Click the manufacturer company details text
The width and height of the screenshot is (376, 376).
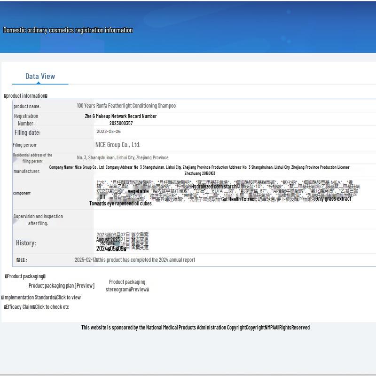click(x=200, y=170)
